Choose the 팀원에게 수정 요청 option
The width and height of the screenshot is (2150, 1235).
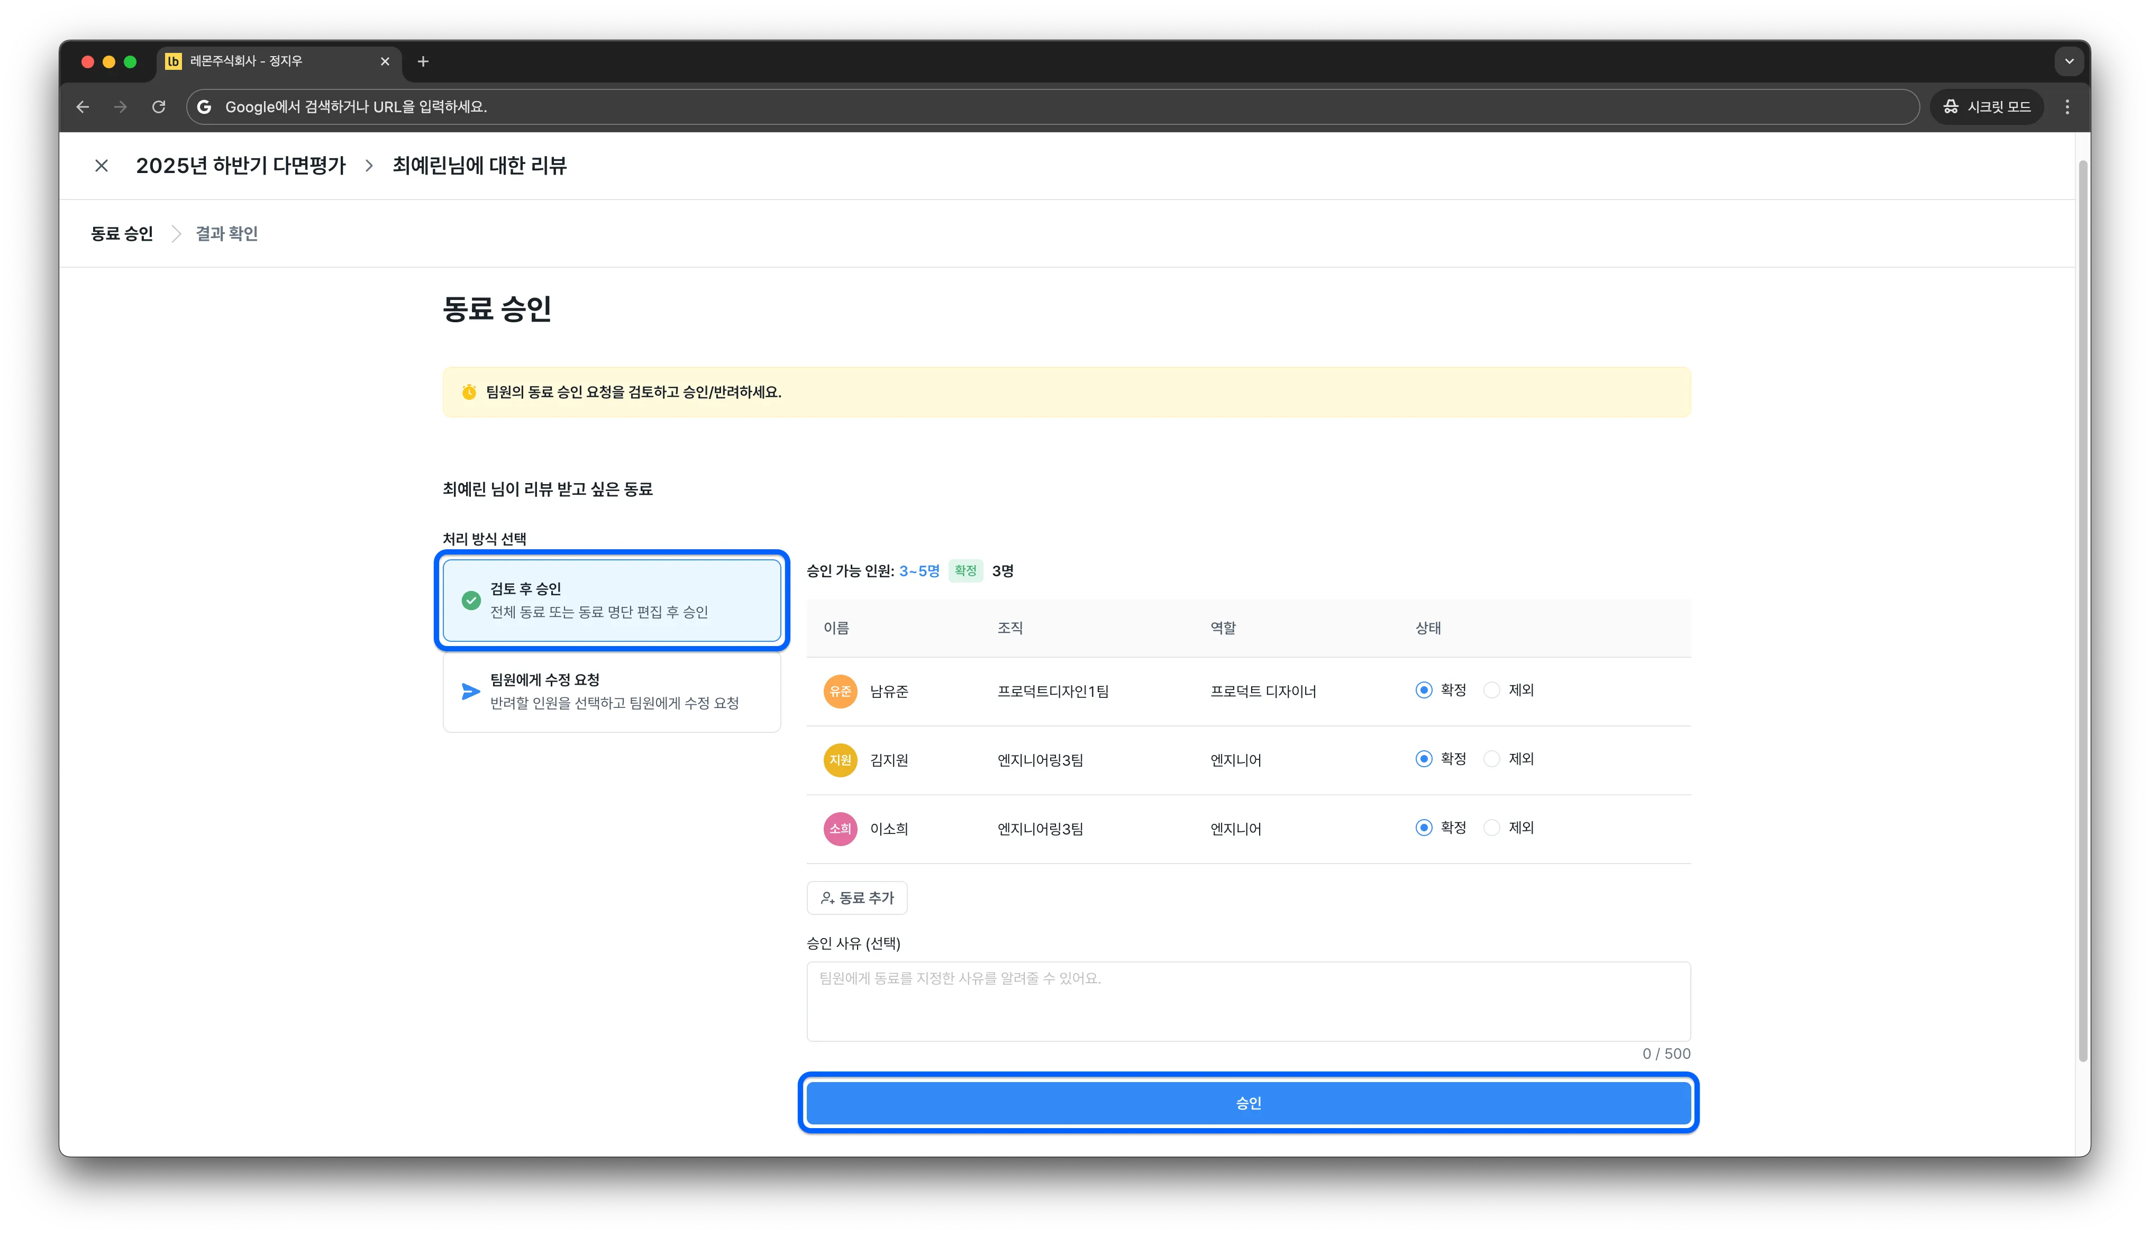(611, 691)
